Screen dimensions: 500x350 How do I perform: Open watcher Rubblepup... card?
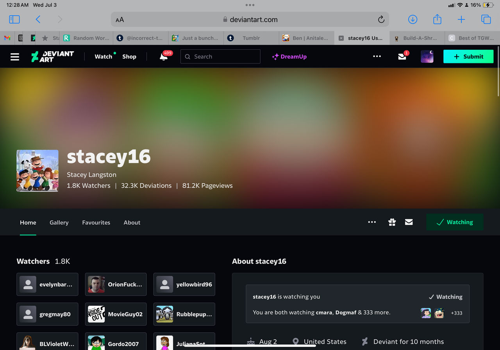click(184, 314)
